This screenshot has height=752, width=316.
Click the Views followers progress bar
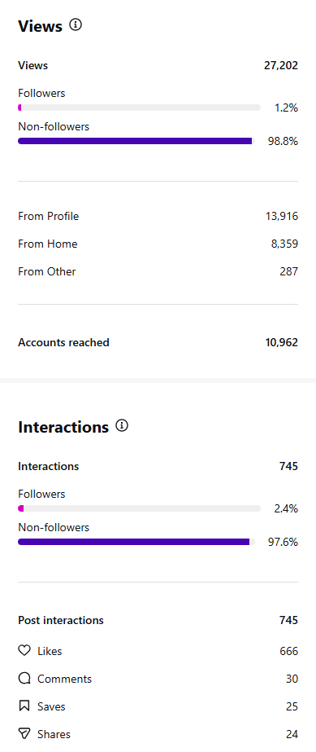pyautogui.click(x=139, y=108)
